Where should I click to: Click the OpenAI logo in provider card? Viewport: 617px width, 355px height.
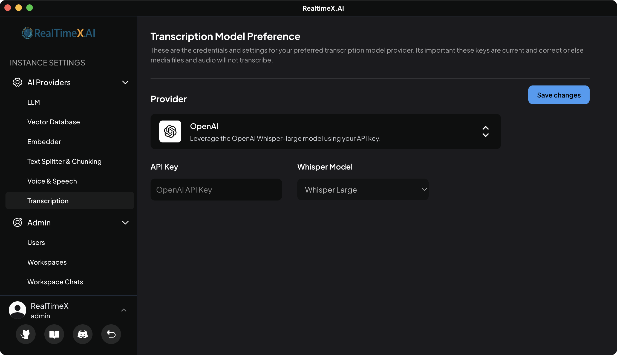point(170,131)
